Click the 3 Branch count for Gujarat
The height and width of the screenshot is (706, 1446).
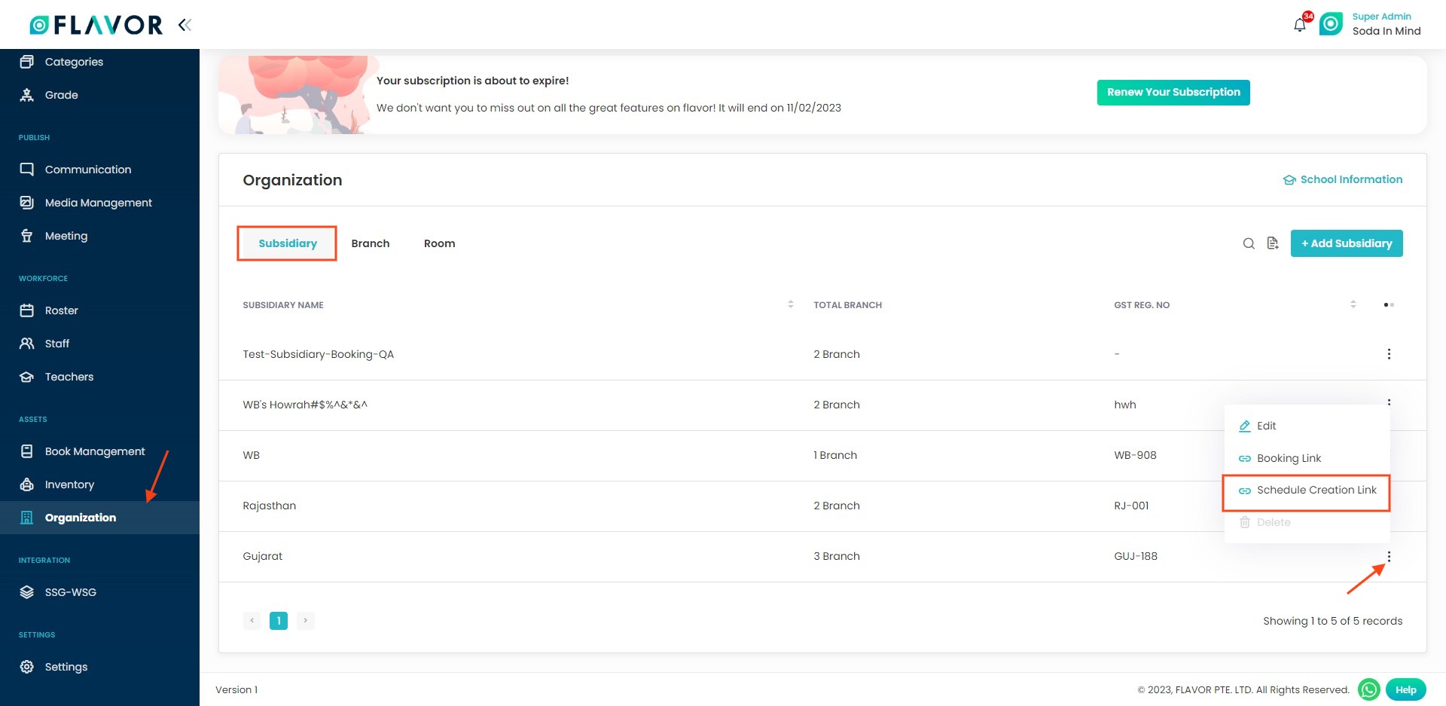pos(837,556)
